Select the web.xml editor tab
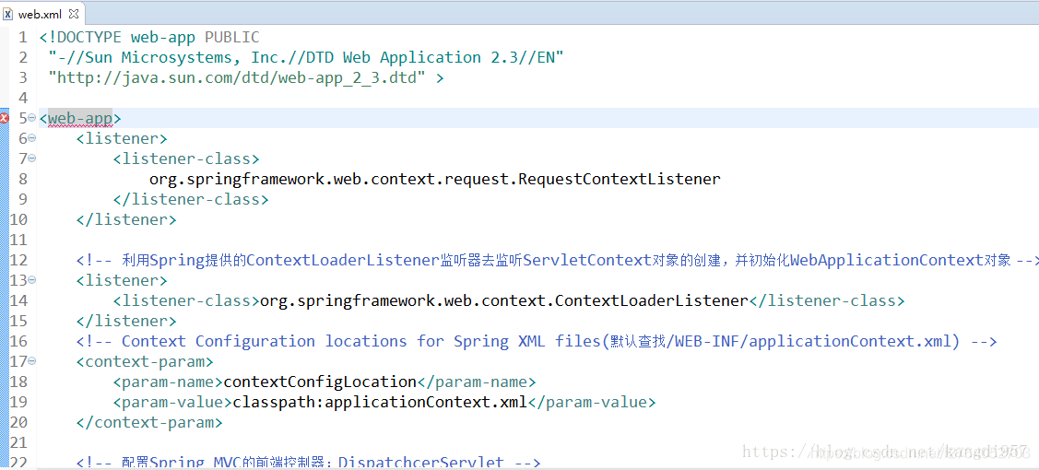The width and height of the screenshot is (1039, 470). [x=41, y=13]
